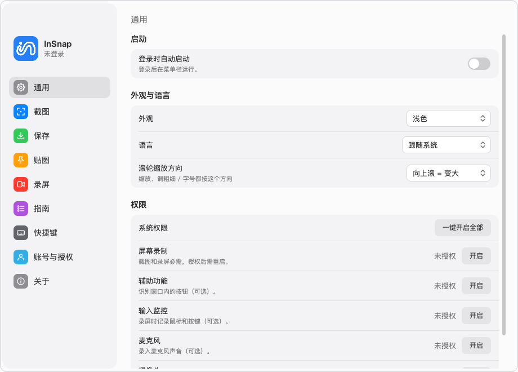This screenshot has width=518, height=372.
Task: Click the 快捷键 keyboard icon
Action: (x=21, y=233)
